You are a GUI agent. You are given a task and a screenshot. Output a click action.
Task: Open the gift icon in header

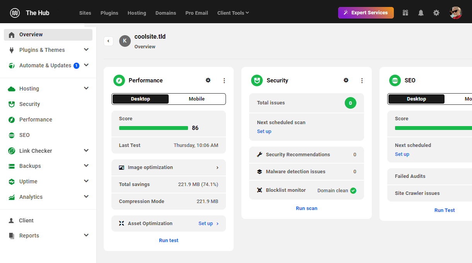pyautogui.click(x=405, y=13)
